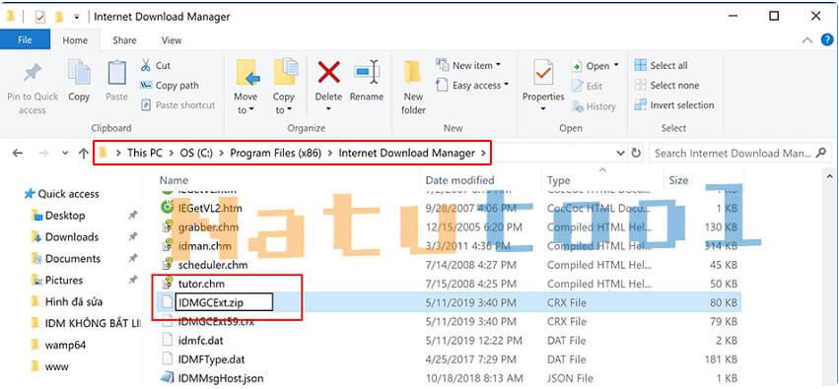Click the Refresh button

tap(636, 154)
